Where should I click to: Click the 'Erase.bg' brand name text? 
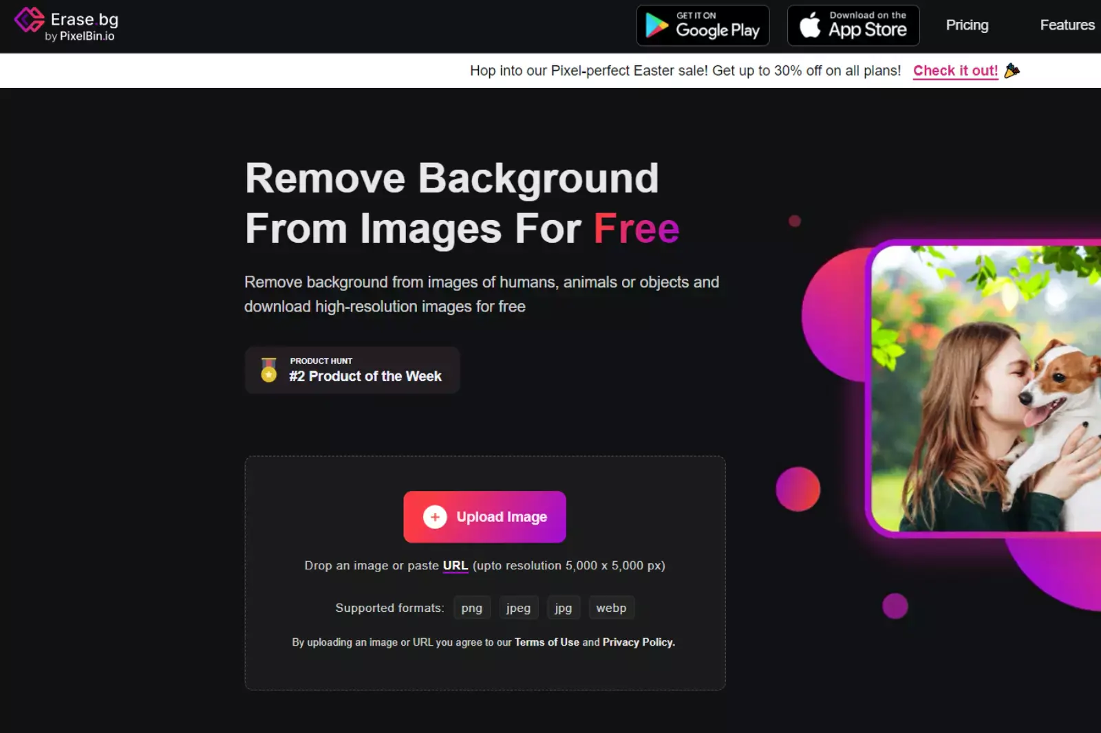85,19
